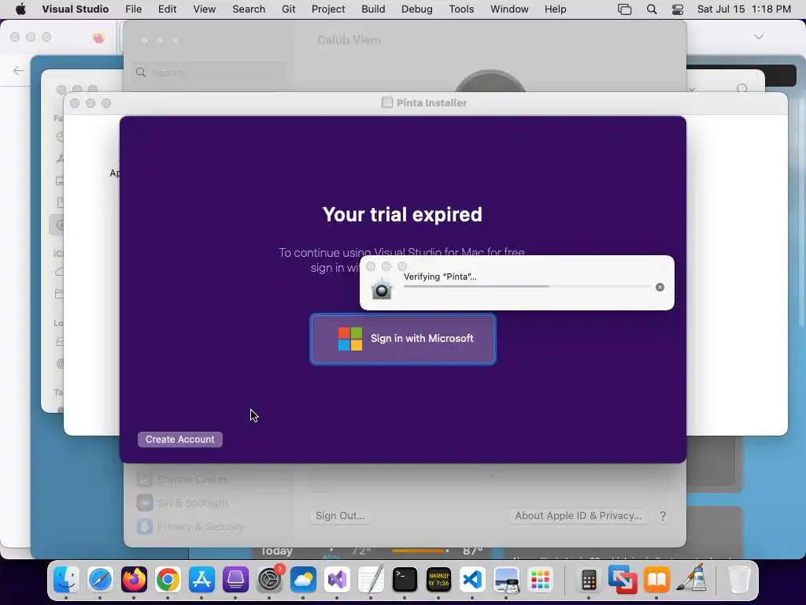The image size is (806, 605).
Task: Open the Visual Studio application menu
Action: [x=76, y=9]
